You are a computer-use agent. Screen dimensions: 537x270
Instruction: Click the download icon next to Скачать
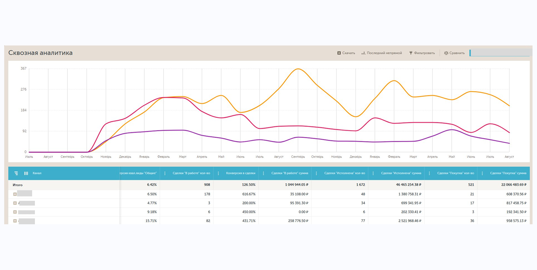coord(339,53)
